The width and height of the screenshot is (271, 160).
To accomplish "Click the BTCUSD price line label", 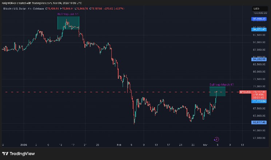I will pyautogui.click(x=245, y=92).
